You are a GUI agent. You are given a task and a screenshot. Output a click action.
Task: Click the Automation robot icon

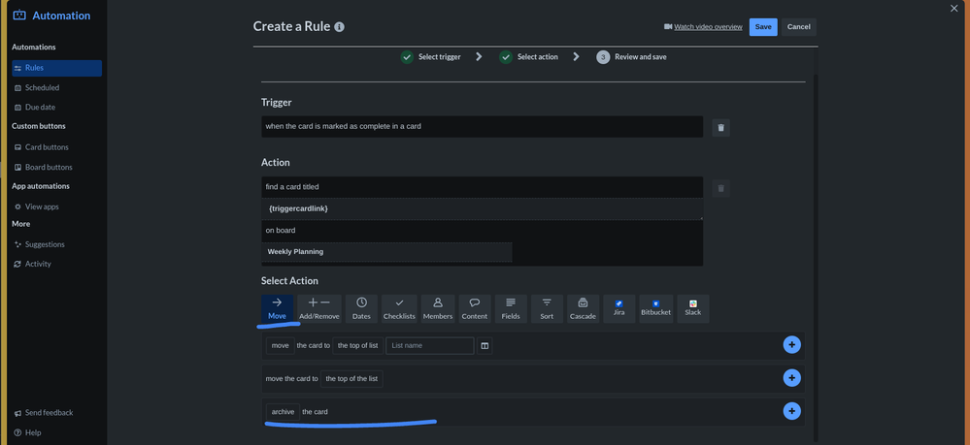pos(19,16)
